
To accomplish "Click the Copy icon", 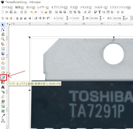I will point(42,12).
